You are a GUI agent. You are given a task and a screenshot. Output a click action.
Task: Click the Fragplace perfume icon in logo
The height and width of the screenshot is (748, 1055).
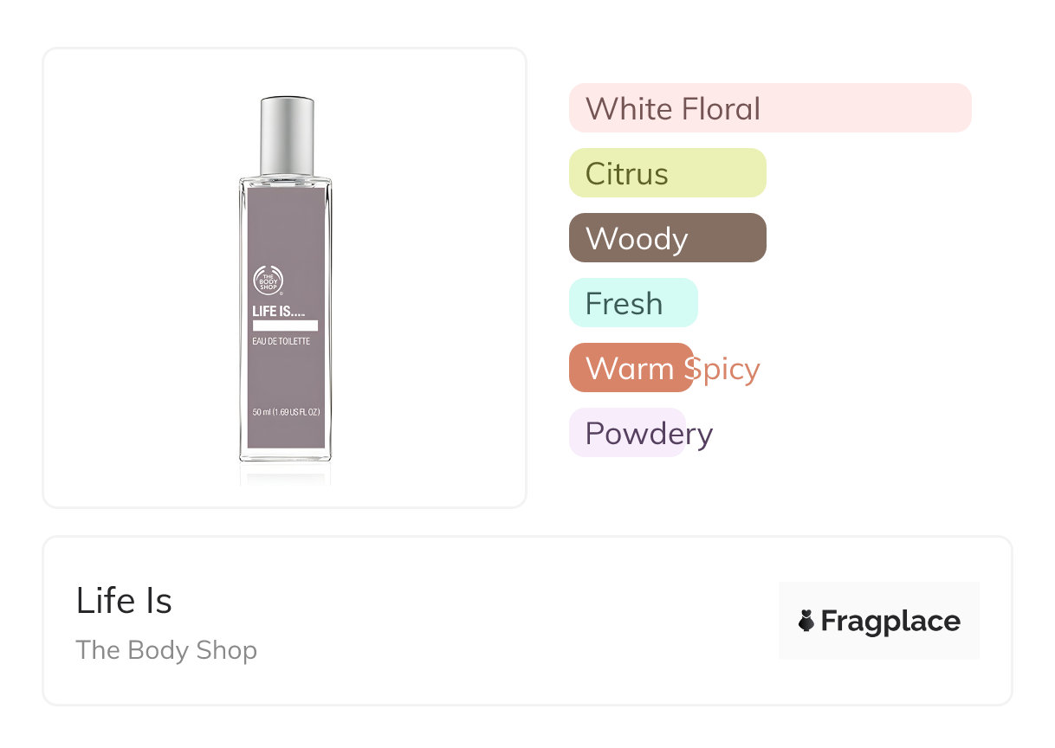click(806, 621)
